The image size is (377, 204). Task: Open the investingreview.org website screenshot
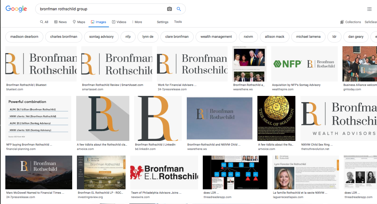coord(101,172)
